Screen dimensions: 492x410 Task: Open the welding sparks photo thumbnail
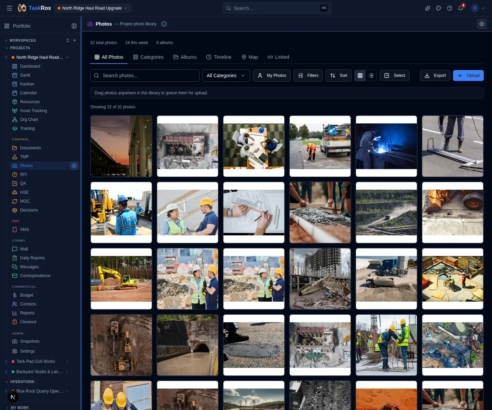click(386, 146)
